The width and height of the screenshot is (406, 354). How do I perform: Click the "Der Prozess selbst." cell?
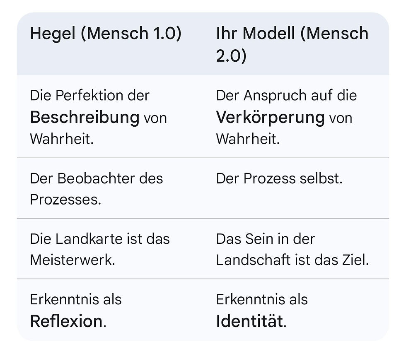click(279, 178)
